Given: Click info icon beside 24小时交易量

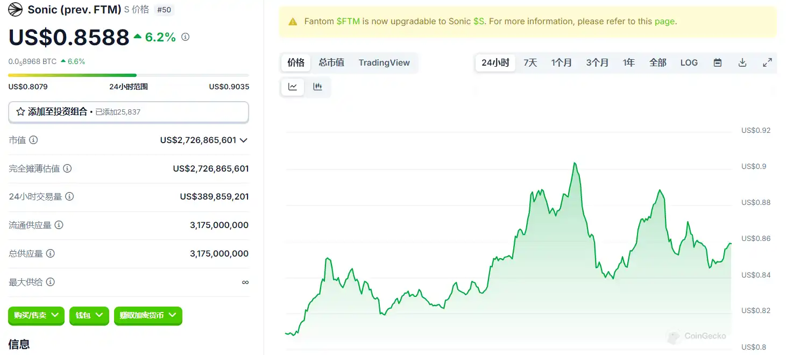Looking at the screenshot, I should tap(69, 197).
